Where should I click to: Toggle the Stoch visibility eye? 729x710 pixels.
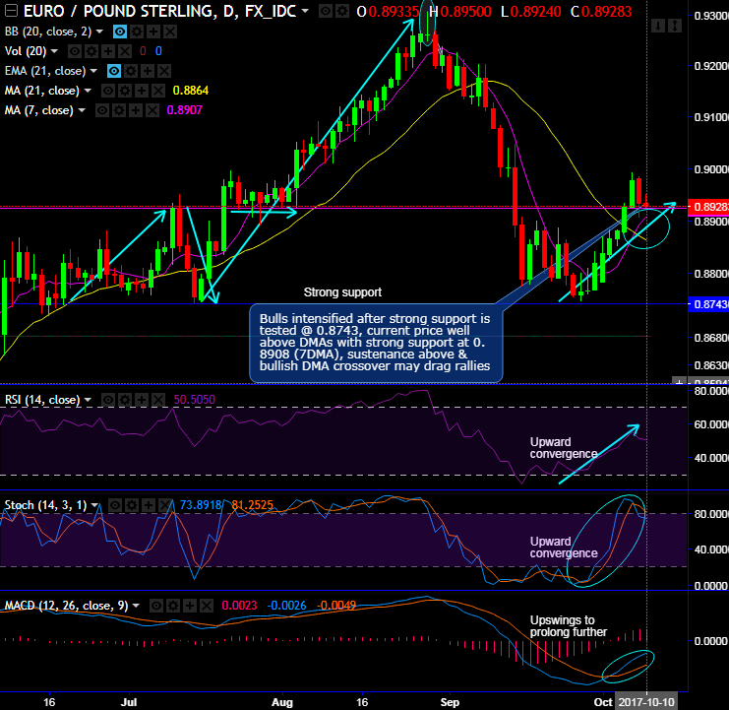tap(115, 505)
